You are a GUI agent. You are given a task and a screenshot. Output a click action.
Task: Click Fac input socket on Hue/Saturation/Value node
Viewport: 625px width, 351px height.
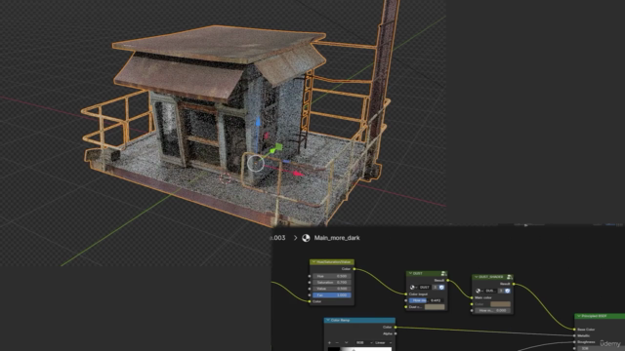310,295
